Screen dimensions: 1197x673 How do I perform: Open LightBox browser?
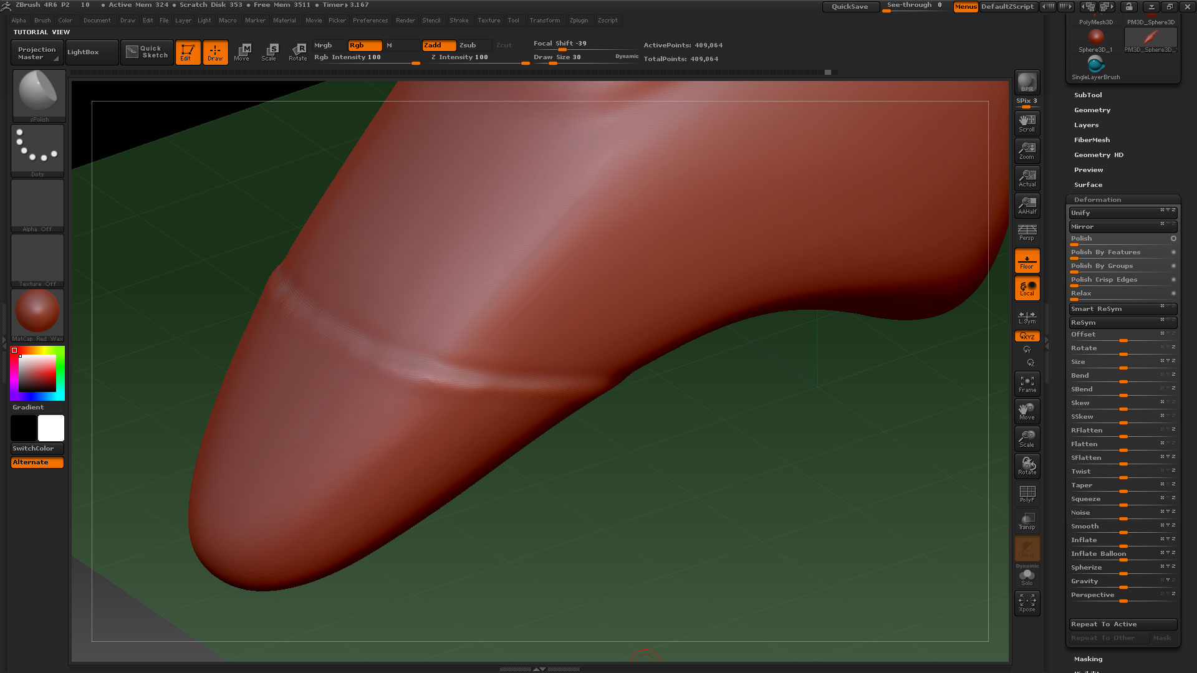[x=92, y=52]
